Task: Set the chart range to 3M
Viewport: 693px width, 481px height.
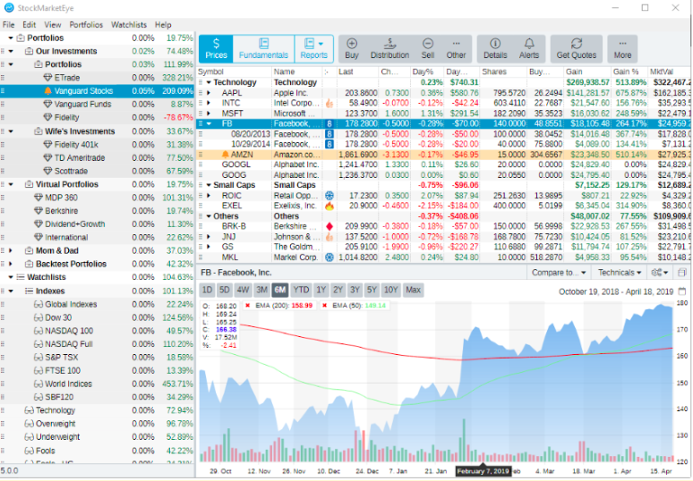Action: 261,290
